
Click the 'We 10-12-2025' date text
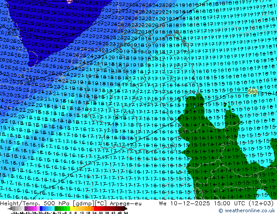click(x=184, y=204)
